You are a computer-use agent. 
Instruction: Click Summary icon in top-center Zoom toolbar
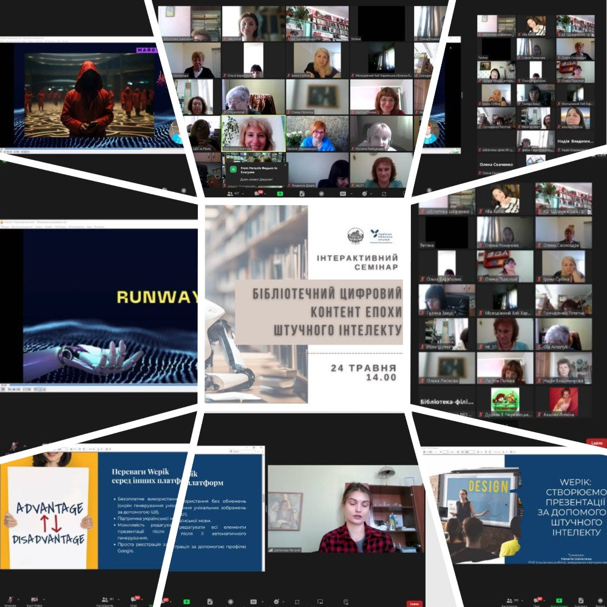301,194
